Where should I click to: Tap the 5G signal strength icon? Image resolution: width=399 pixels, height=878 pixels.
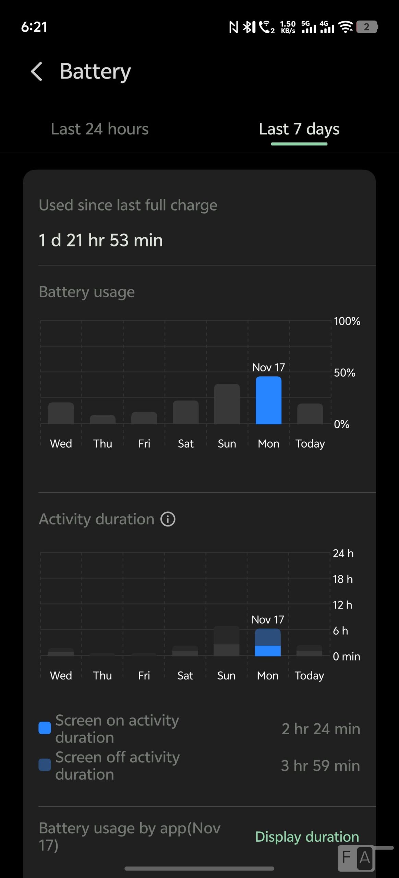(x=308, y=27)
